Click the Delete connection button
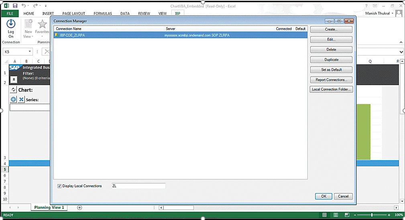 331,49
